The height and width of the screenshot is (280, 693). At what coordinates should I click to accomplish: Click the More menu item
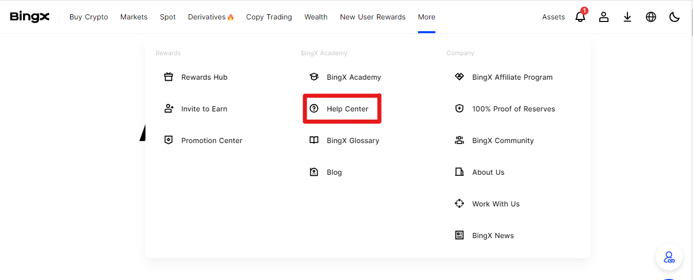(x=427, y=17)
